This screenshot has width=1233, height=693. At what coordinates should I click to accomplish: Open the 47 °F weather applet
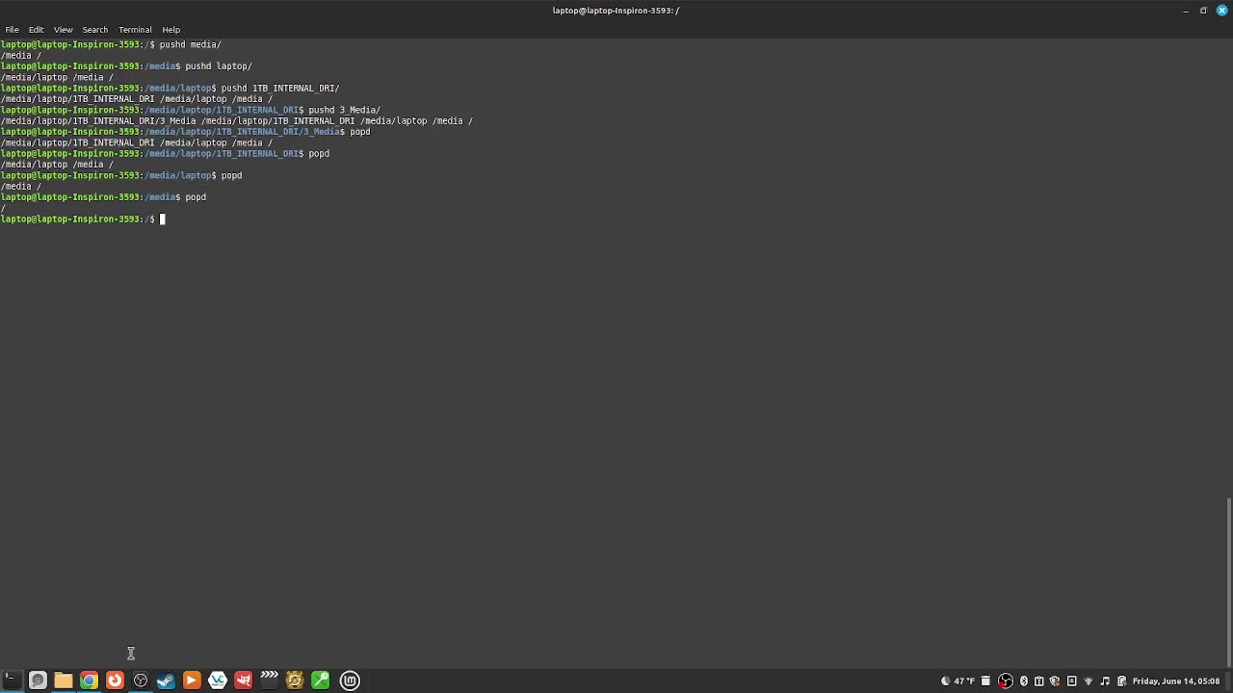pos(958,680)
